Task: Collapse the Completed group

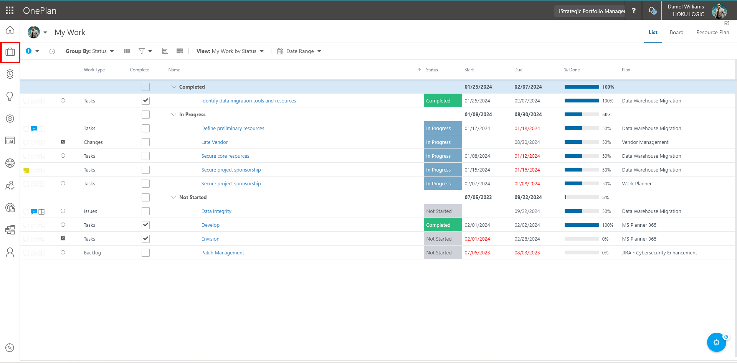Action: click(174, 87)
